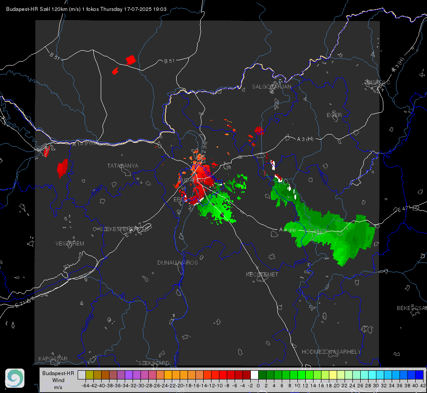Click the SZÉKESFEHÉRVÁR city label
Image resolution: width=427 pixels, height=393 pixels.
pyautogui.click(x=124, y=229)
